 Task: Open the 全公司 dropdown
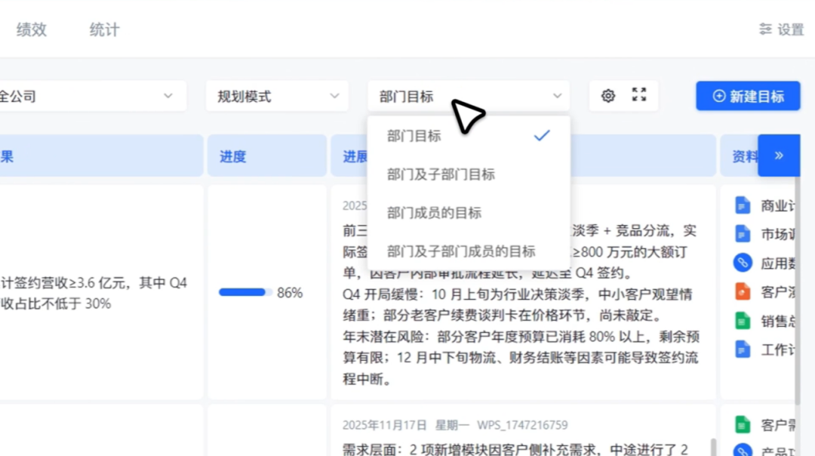pyautogui.click(x=91, y=96)
